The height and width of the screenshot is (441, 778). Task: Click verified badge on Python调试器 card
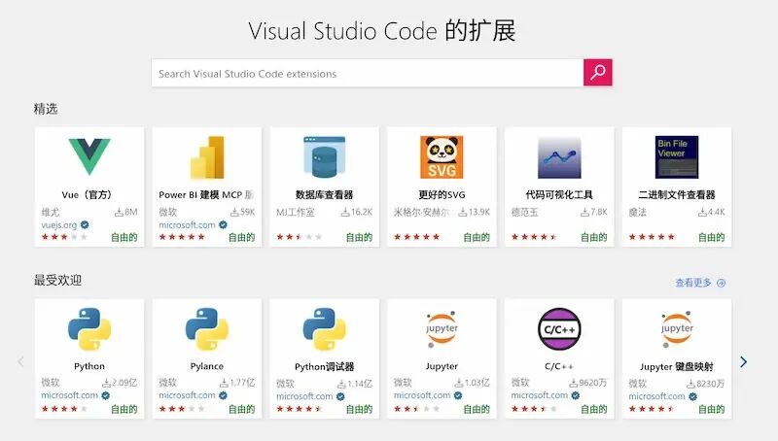[340, 396]
